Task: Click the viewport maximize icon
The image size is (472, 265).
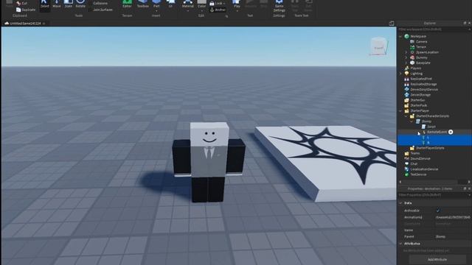Action: [x=392, y=23]
